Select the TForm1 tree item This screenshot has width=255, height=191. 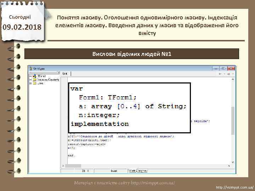41,76
